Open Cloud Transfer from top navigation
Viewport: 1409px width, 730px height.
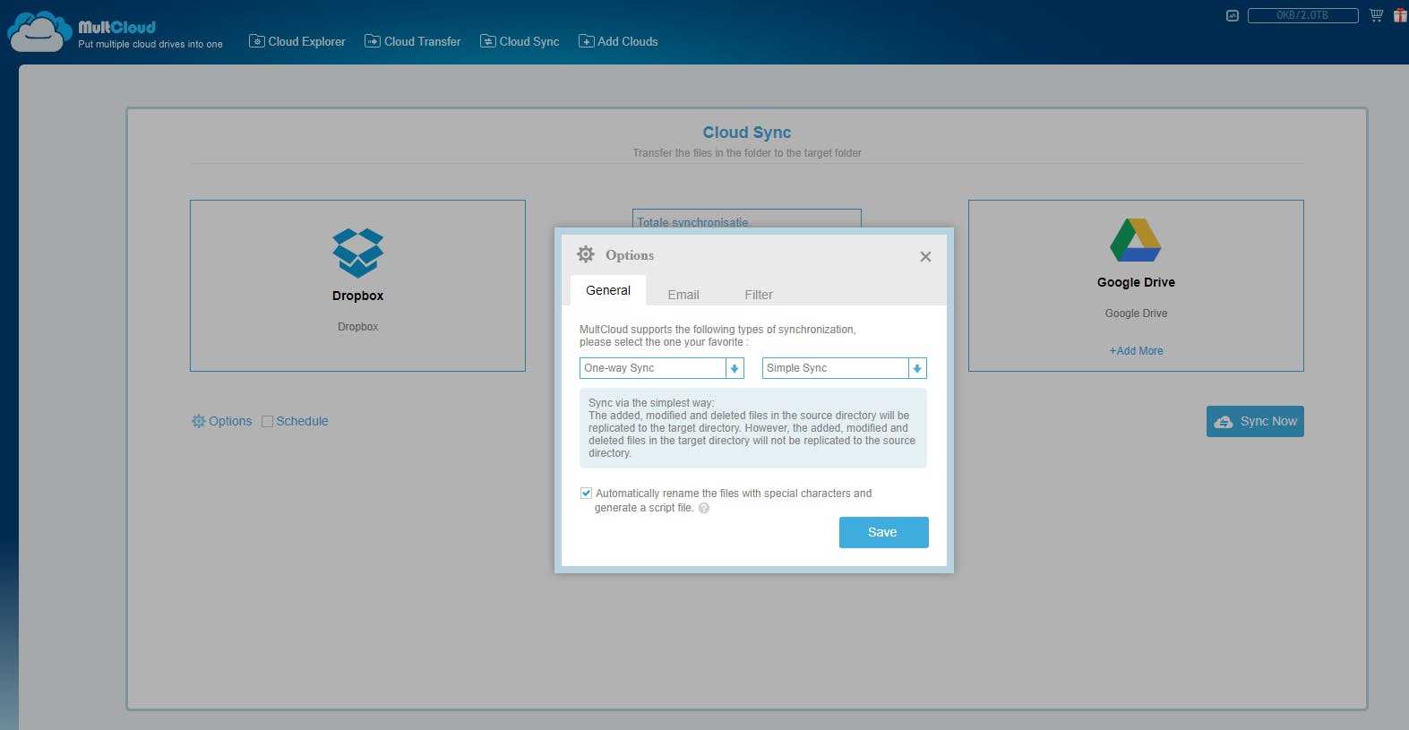413,41
